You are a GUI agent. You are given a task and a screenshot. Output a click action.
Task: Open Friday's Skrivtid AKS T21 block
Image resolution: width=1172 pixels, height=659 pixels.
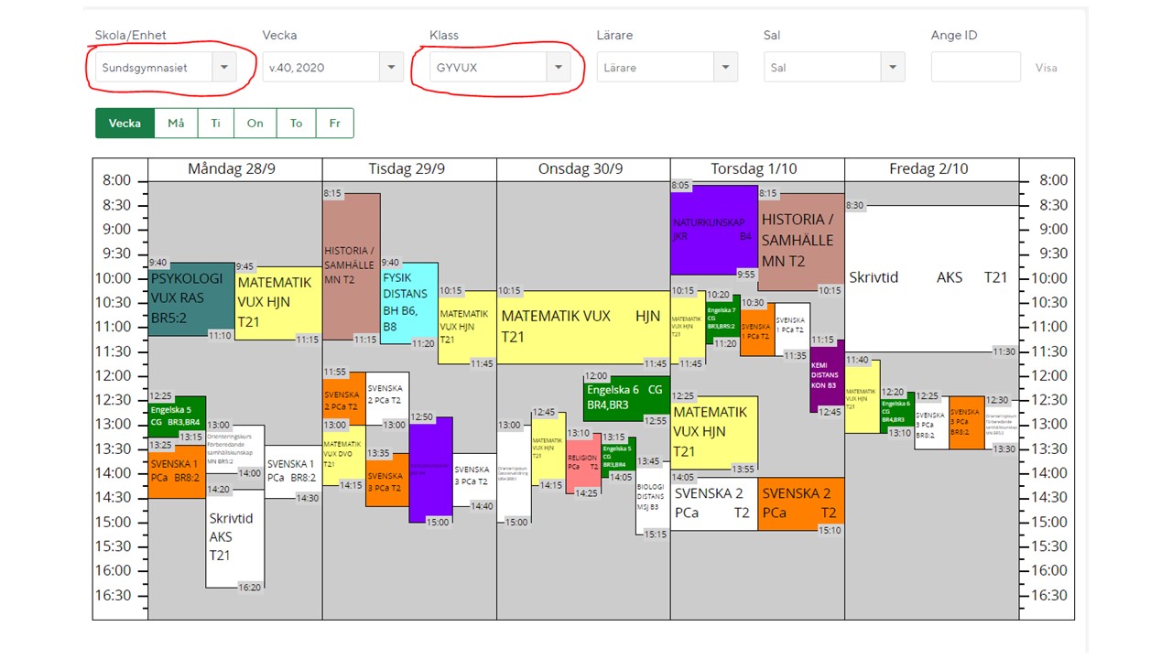(x=932, y=278)
